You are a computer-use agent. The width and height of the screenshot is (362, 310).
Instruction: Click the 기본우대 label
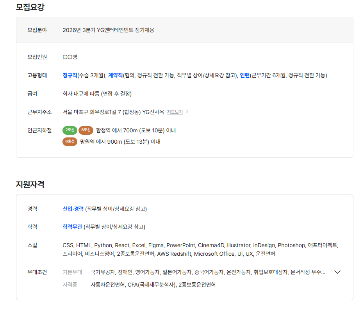72,272
